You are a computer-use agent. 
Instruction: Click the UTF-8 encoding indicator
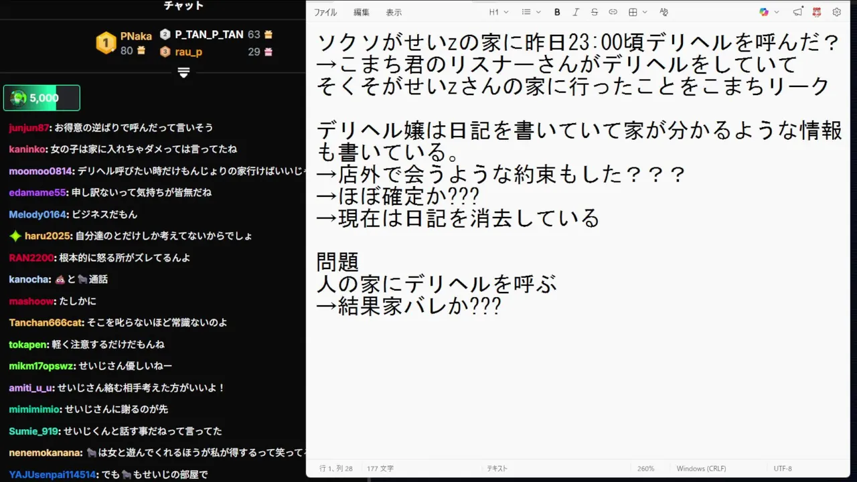(783, 469)
